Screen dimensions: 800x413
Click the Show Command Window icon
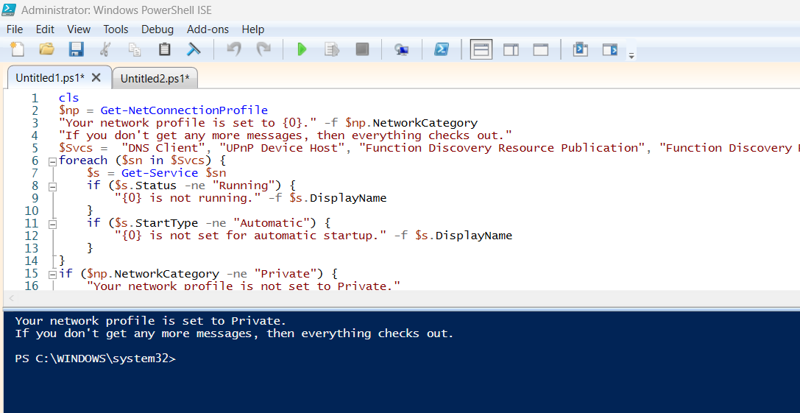click(x=580, y=49)
